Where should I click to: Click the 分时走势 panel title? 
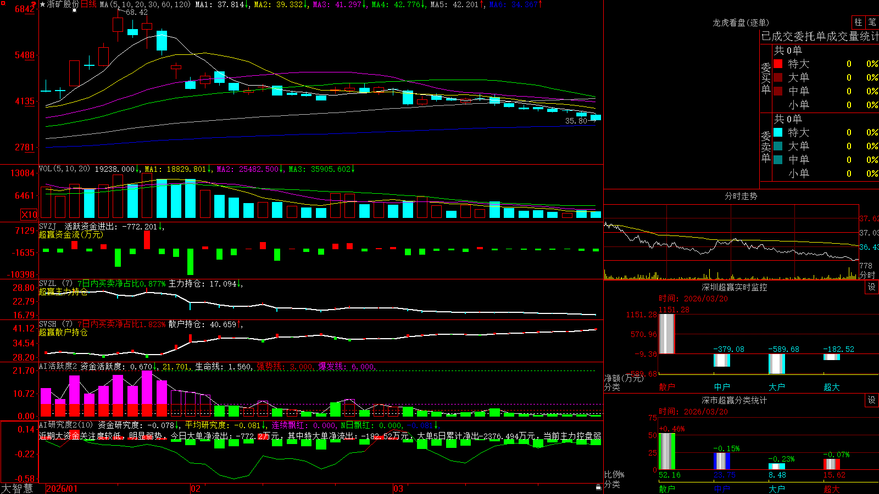pyautogui.click(x=741, y=196)
